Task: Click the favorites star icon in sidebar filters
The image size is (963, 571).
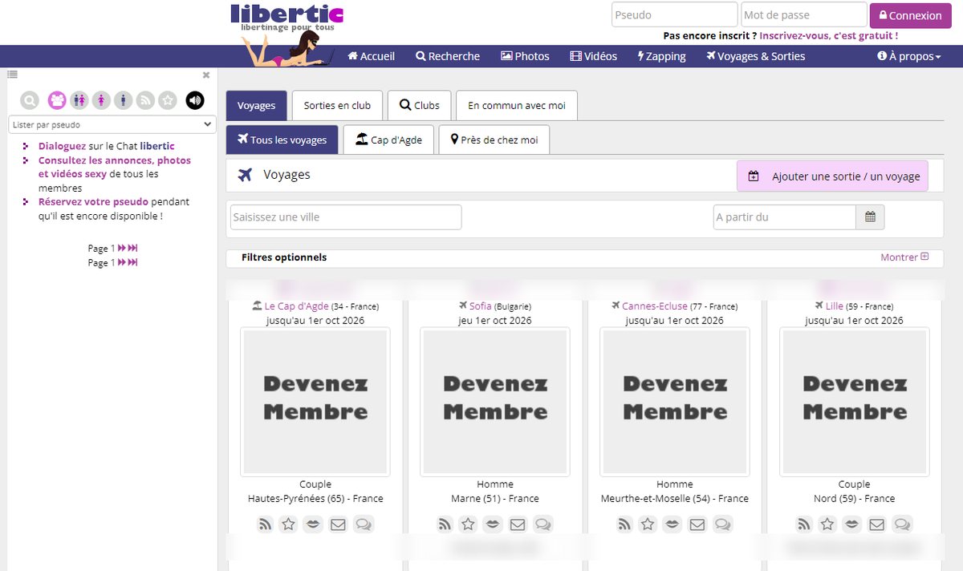Action: (167, 100)
